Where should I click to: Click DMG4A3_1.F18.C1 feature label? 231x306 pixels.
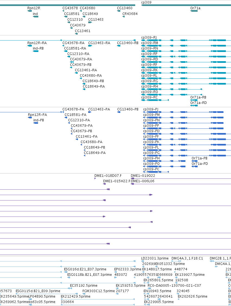[x=187, y=258]
